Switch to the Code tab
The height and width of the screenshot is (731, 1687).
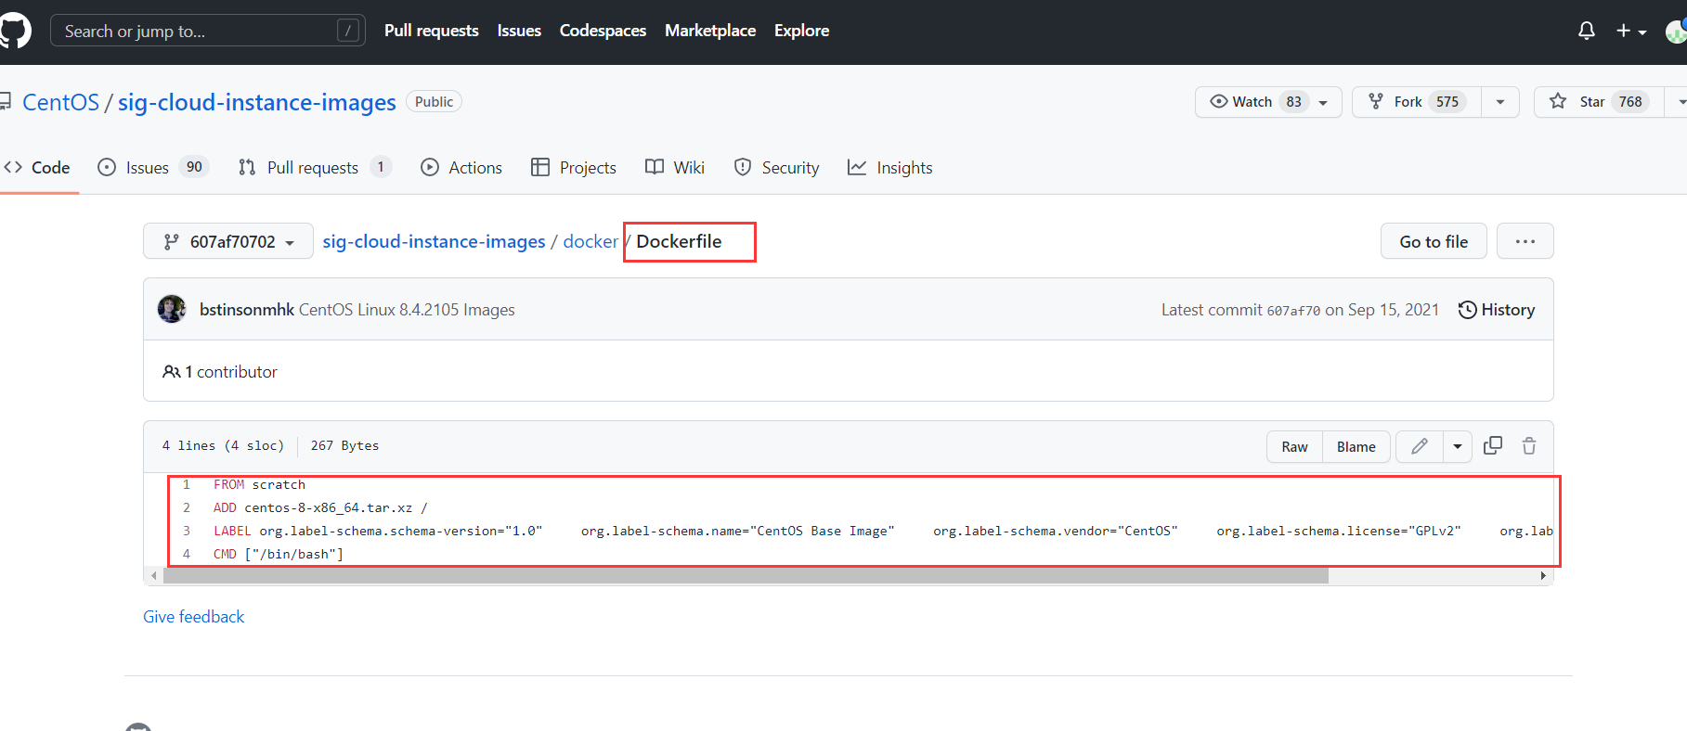(x=38, y=168)
